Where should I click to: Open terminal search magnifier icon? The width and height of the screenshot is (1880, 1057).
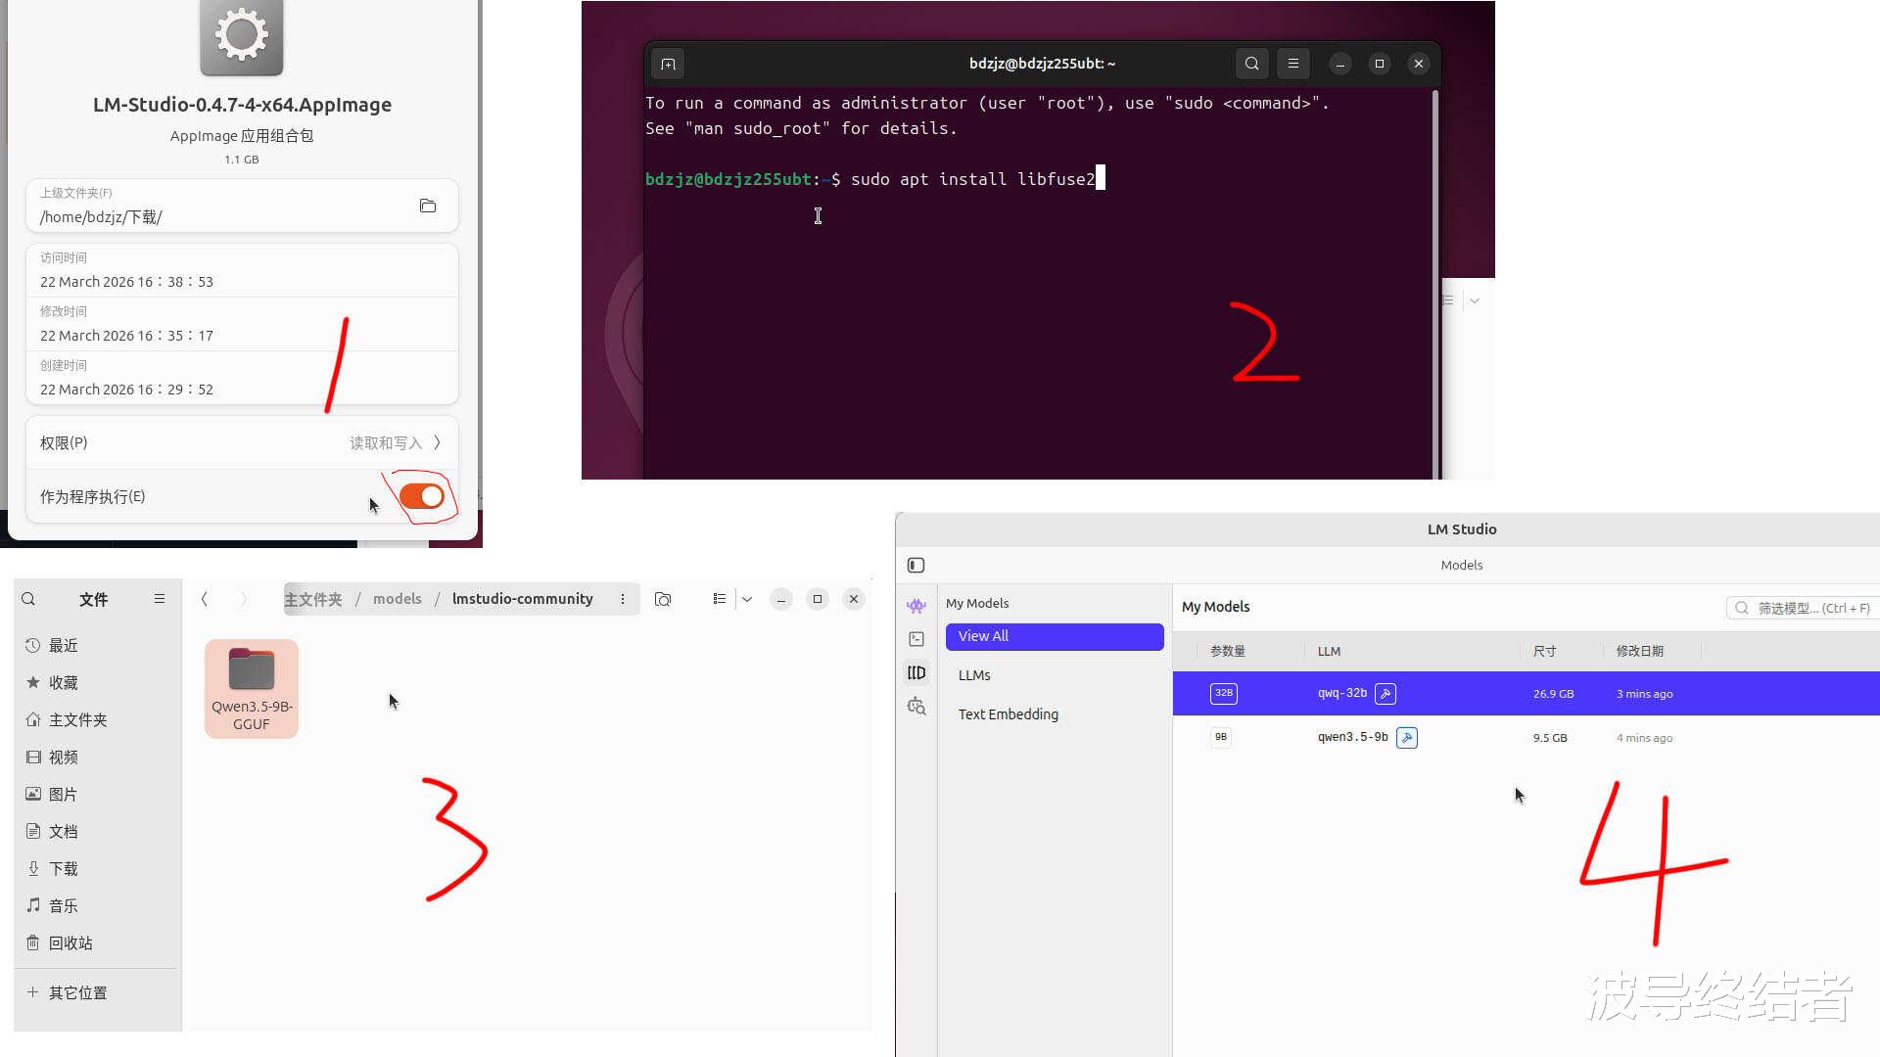1251,64
